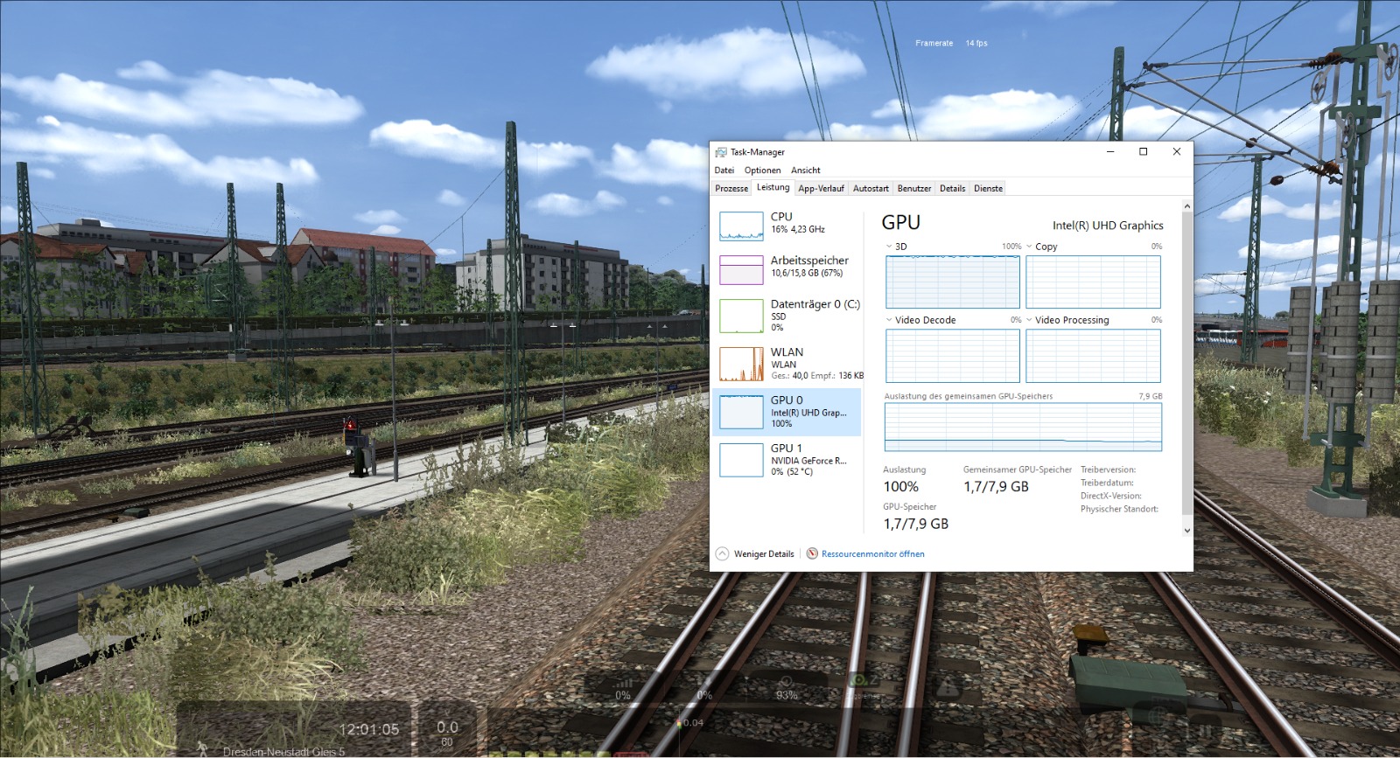Click the Video Processing usage graph
Image resolution: width=1400 pixels, height=758 pixels.
pos(1093,356)
